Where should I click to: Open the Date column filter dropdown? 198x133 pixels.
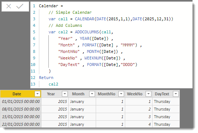tap(37, 94)
